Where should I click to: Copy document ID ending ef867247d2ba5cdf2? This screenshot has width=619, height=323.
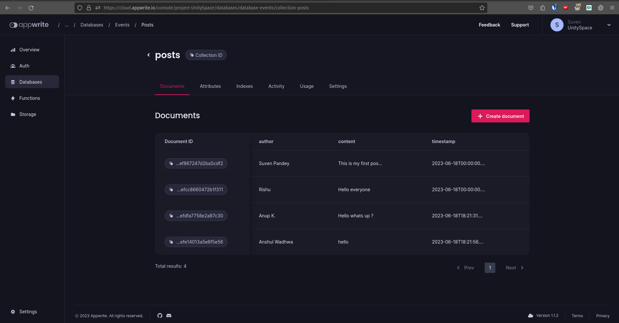(196, 163)
